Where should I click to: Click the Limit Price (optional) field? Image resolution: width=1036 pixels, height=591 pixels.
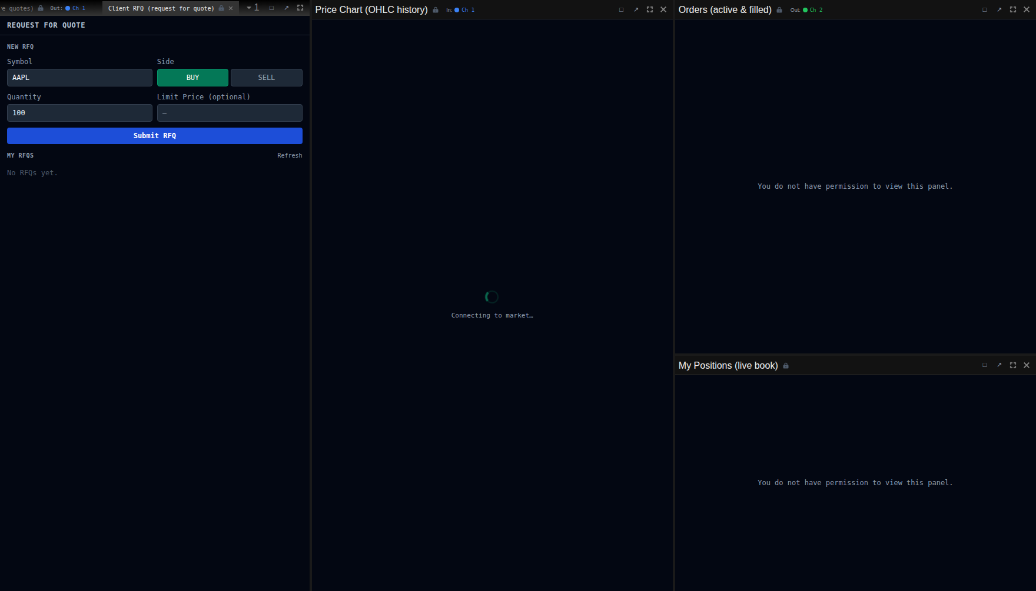click(230, 113)
